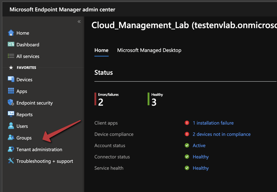Click the Groups people icon
Viewport: 277px width, 192px height.
pyautogui.click(x=11, y=138)
